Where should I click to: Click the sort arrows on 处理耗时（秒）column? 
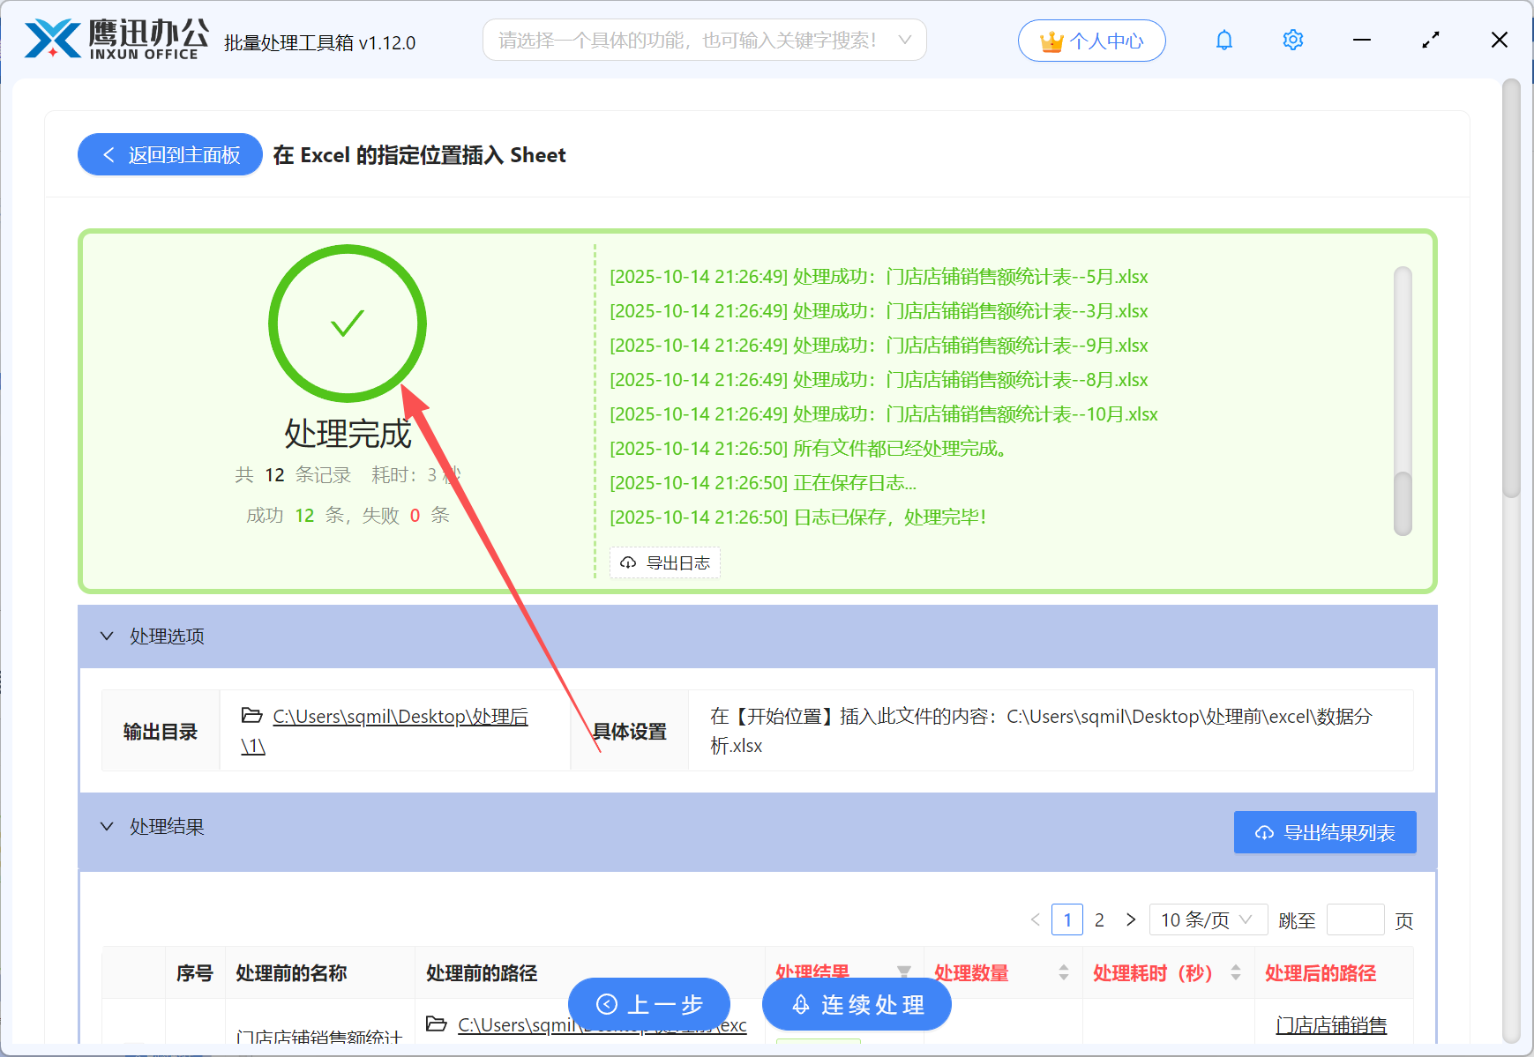click(1235, 972)
